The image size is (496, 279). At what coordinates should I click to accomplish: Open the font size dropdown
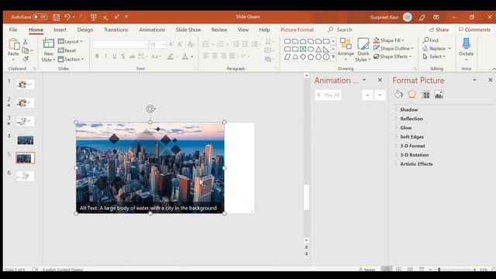[x=164, y=45]
